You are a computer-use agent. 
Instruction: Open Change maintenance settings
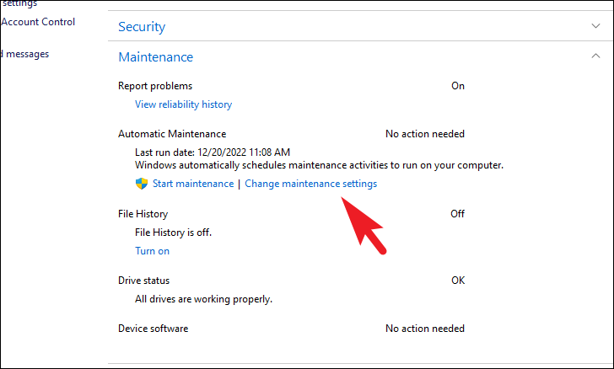click(x=310, y=184)
